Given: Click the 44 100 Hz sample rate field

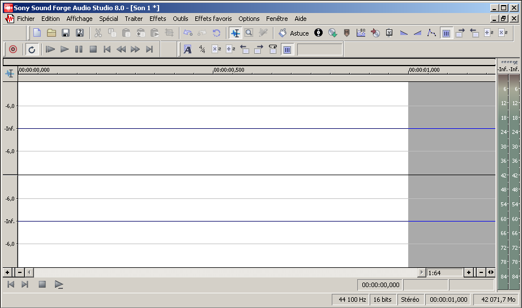Looking at the screenshot, I should coord(352,300).
